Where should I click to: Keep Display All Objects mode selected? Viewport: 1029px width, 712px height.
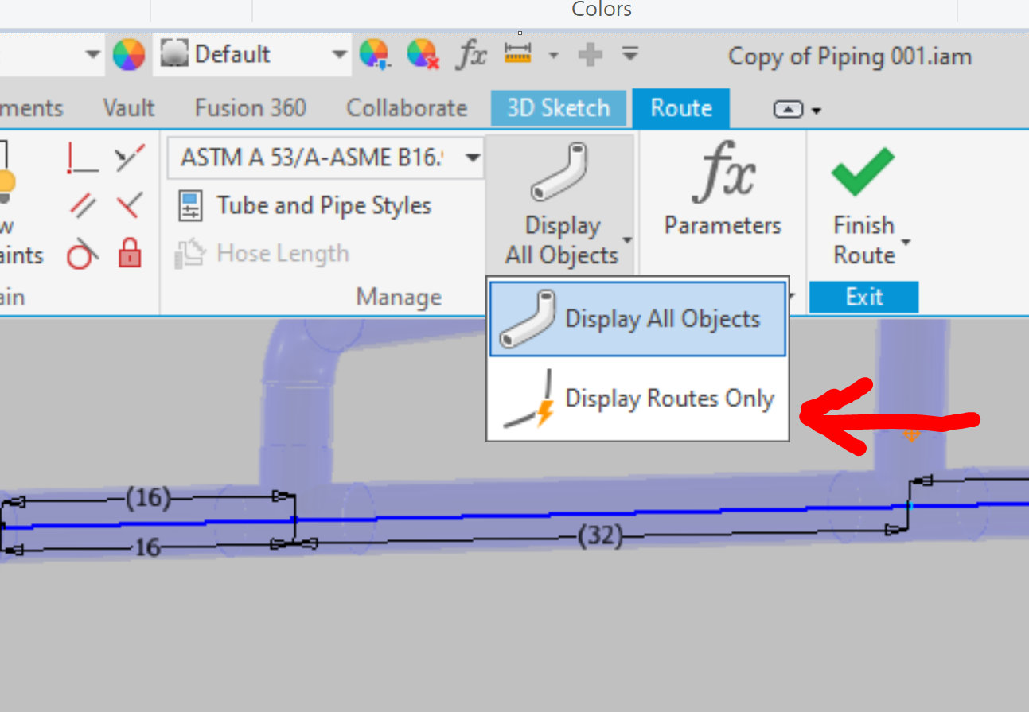pyautogui.click(x=637, y=317)
